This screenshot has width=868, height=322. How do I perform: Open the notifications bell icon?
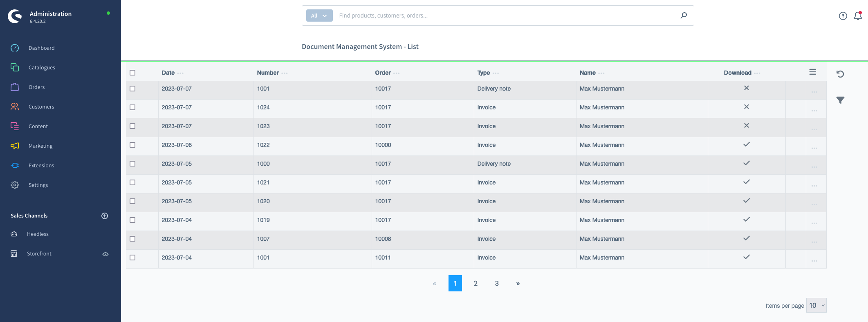pos(858,16)
